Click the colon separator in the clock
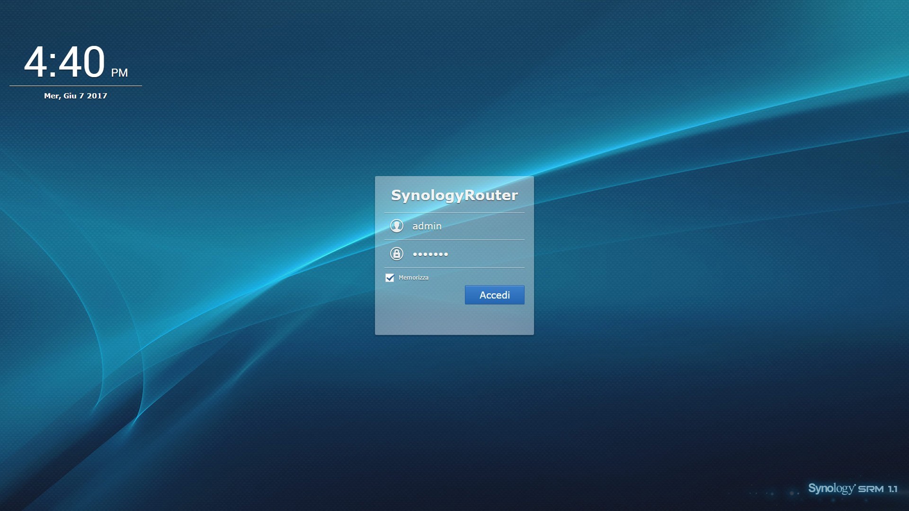Viewport: 909px width, 511px height. tap(53, 65)
